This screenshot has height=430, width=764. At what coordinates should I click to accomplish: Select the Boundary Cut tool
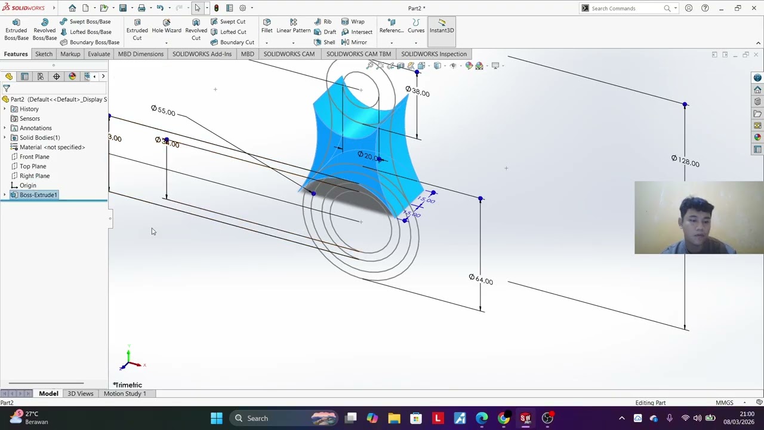point(232,42)
